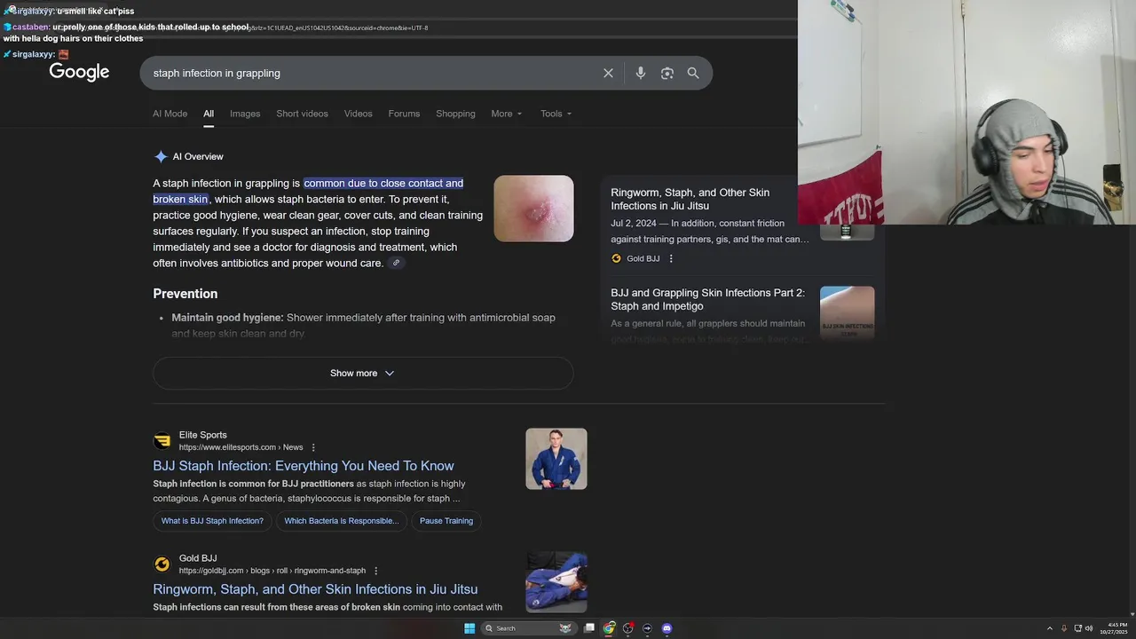Click the BJJ Skin Infections sidebar thumbnail

click(x=847, y=312)
